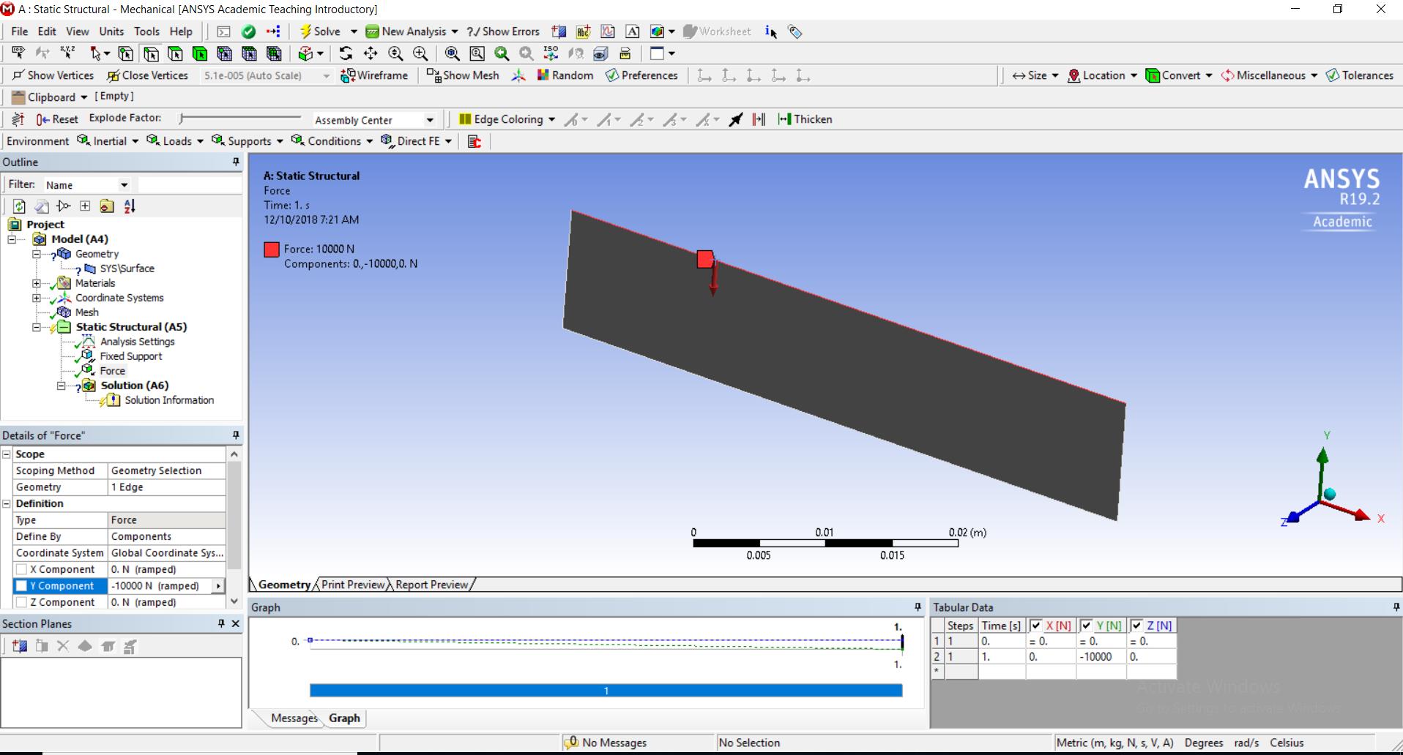Image resolution: width=1403 pixels, height=755 pixels.
Task: Click the Thicken annotation icon
Action: (x=805, y=119)
